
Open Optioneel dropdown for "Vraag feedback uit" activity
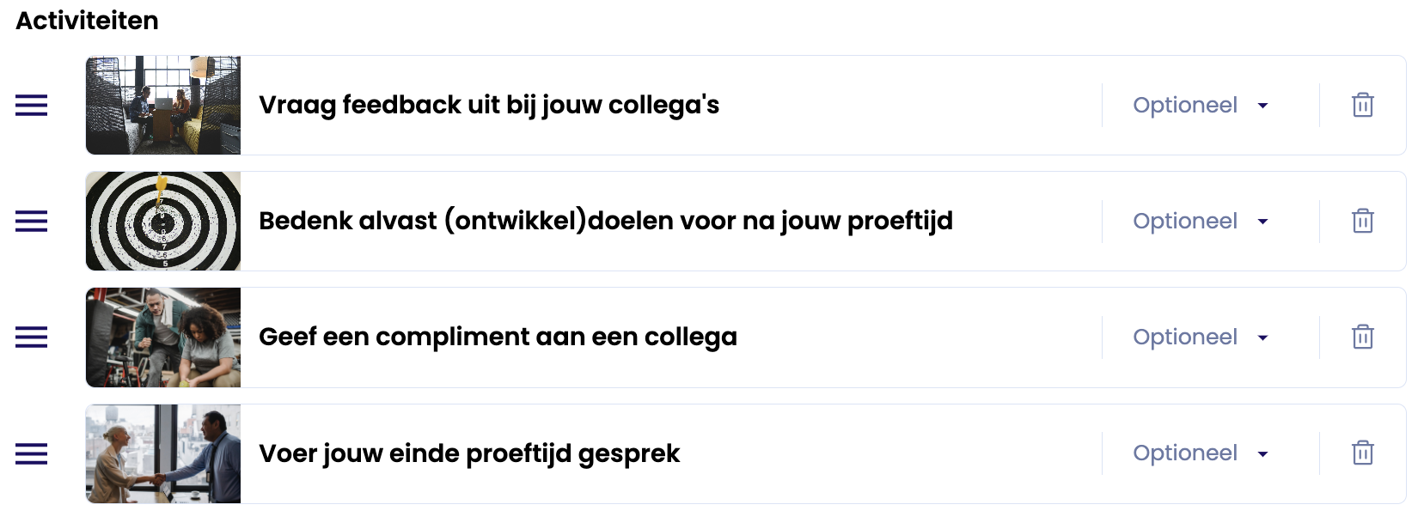1201,105
